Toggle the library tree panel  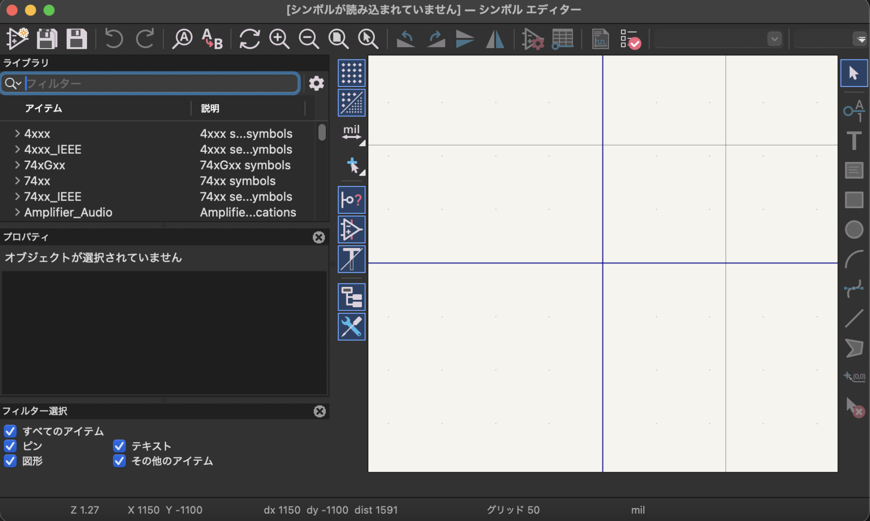click(352, 297)
